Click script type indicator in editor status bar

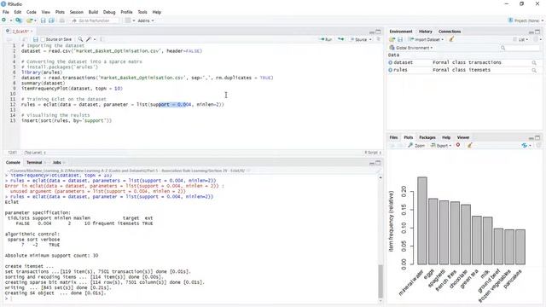[x=373, y=153]
